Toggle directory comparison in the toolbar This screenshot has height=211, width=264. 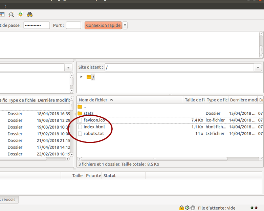[x=2, y=15]
